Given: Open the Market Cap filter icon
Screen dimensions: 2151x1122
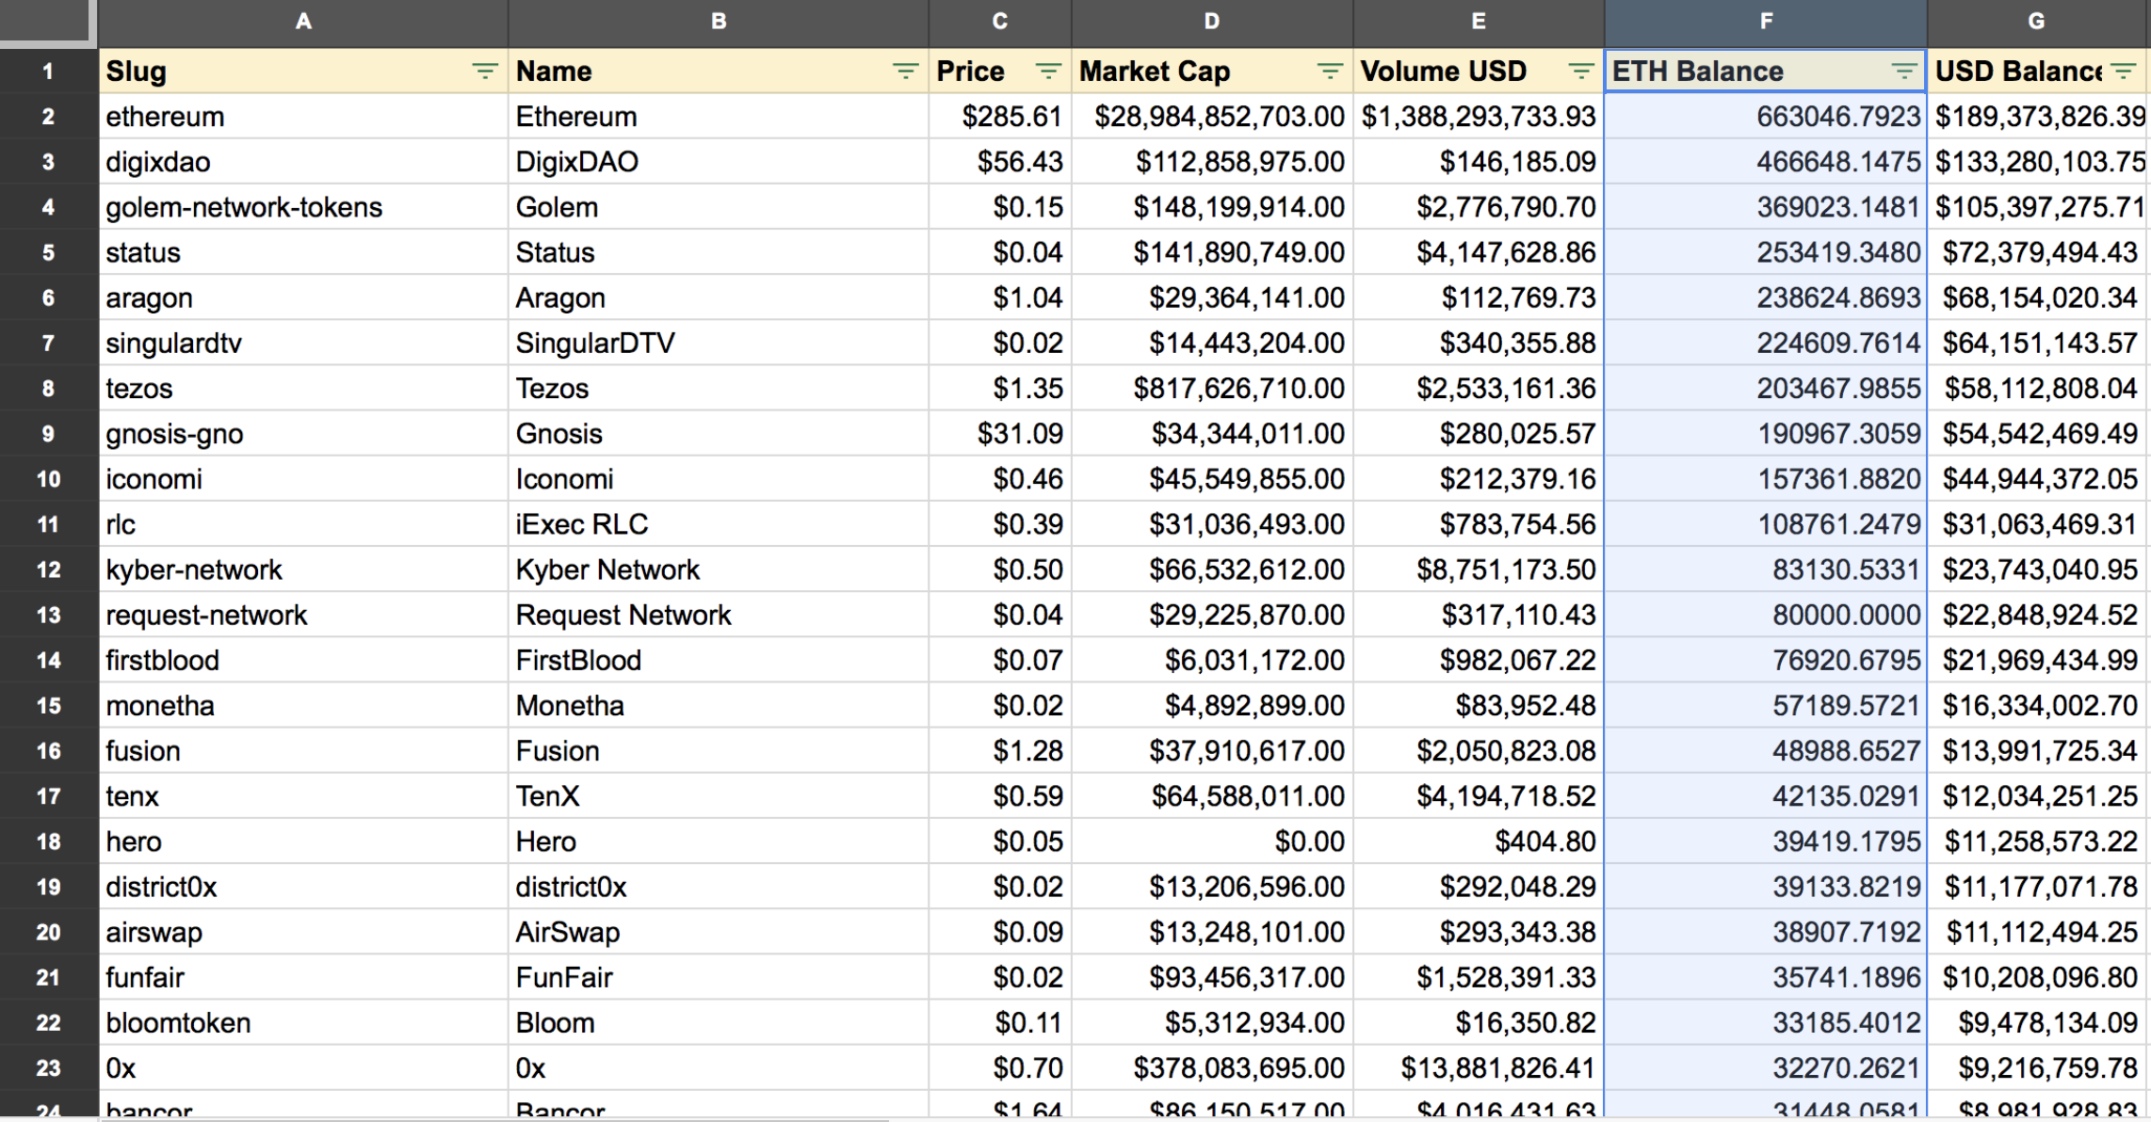Looking at the screenshot, I should click(x=1329, y=72).
